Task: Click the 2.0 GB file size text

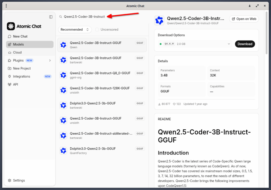Action: point(181,44)
